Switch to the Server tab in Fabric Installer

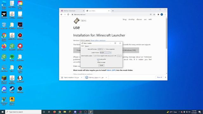click(87, 46)
